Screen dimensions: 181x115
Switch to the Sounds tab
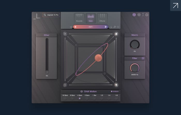point(79,18)
